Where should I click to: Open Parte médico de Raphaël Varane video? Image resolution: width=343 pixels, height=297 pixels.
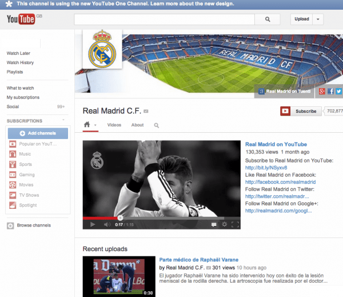coord(198,260)
